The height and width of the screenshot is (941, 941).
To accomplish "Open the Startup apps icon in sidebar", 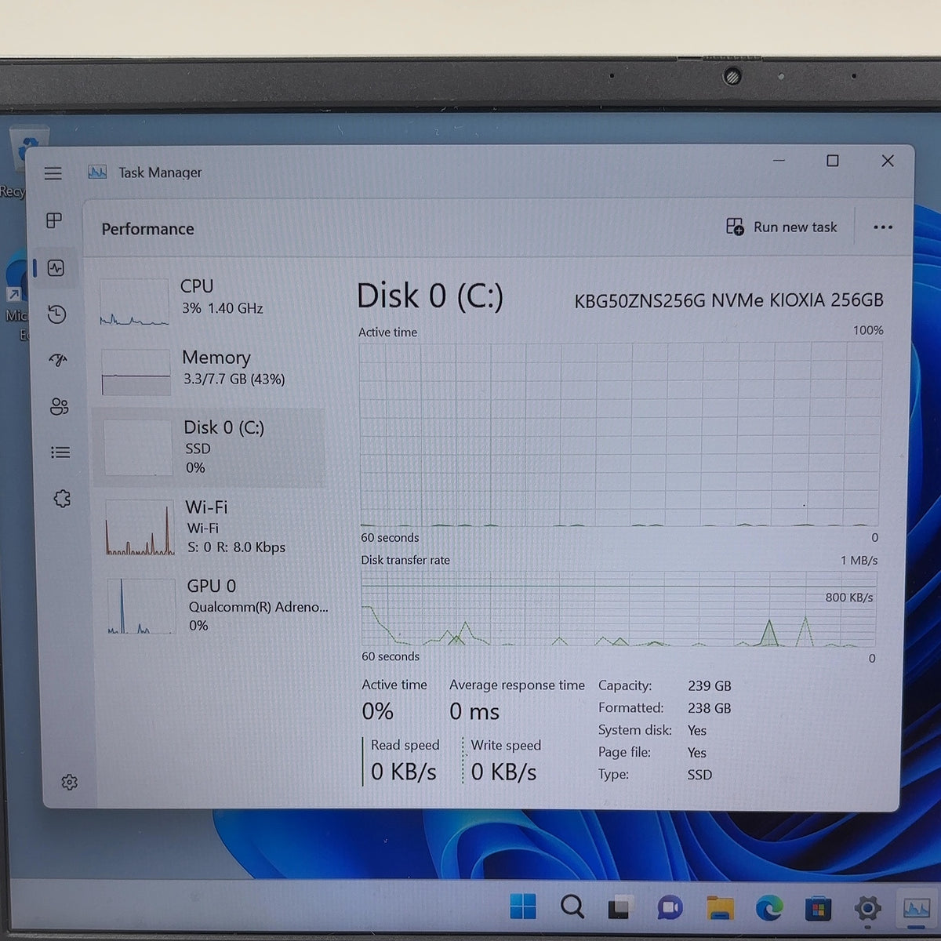I will [x=58, y=360].
